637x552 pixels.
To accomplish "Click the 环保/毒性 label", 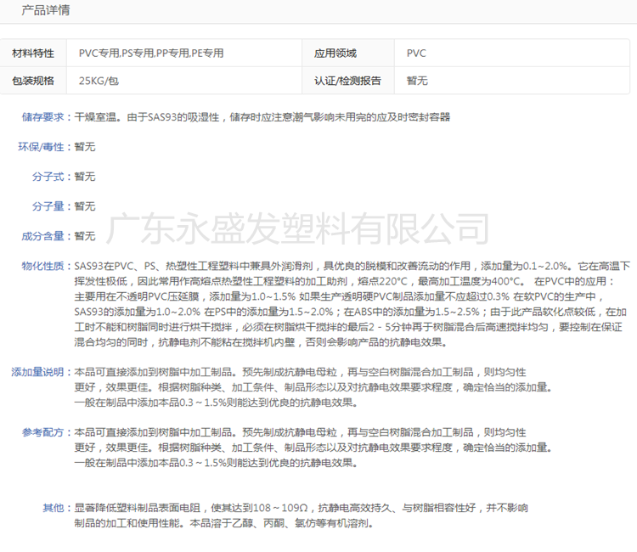I will tap(43, 147).
